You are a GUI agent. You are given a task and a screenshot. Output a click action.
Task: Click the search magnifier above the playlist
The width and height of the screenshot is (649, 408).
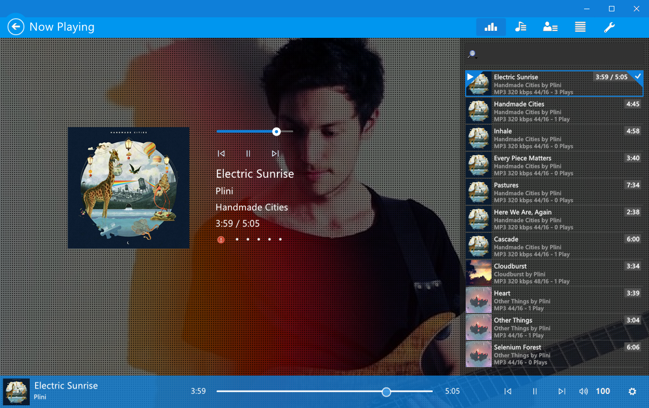pos(471,54)
